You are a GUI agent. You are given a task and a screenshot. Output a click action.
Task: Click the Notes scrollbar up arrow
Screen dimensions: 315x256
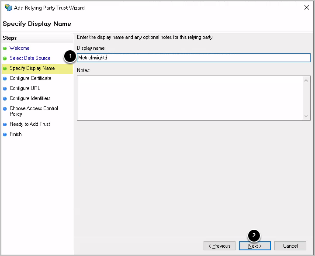click(x=306, y=80)
